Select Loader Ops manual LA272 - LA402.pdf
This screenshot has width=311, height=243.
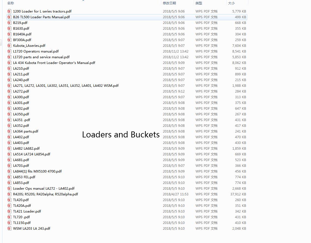click(44, 188)
